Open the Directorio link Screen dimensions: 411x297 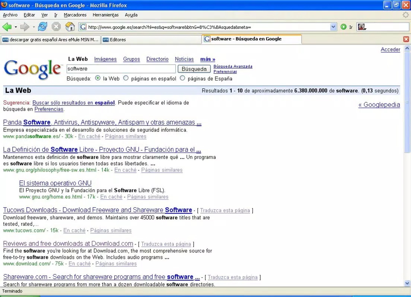coord(157,59)
